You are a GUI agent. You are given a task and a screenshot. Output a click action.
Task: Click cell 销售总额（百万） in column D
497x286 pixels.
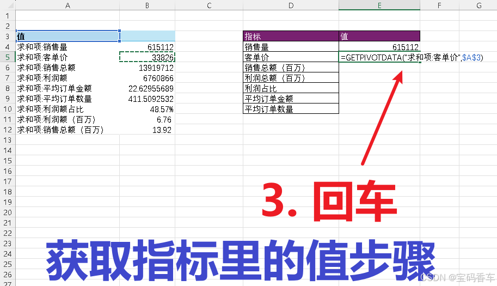pyautogui.click(x=291, y=67)
